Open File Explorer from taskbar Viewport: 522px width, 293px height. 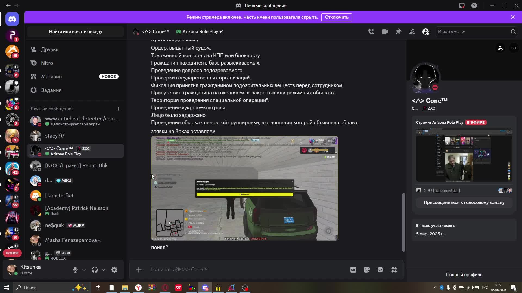(125, 288)
